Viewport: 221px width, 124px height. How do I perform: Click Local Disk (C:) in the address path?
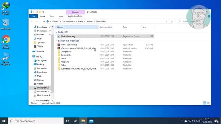click(68, 21)
